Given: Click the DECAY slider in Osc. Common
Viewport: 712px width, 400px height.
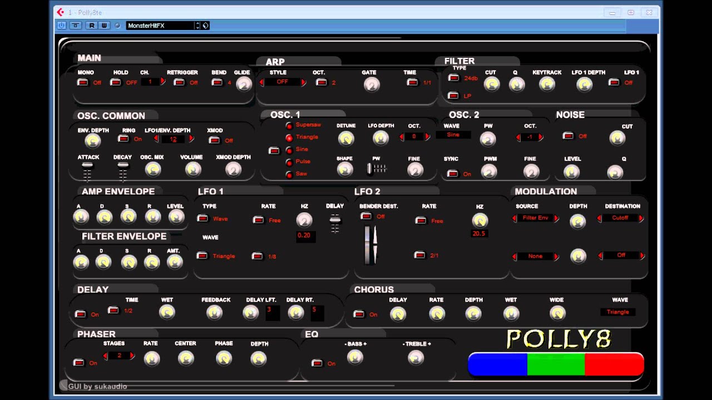Looking at the screenshot, I should coord(123,172).
